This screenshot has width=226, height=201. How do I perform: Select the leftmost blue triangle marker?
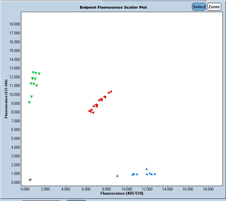(117, 176)
